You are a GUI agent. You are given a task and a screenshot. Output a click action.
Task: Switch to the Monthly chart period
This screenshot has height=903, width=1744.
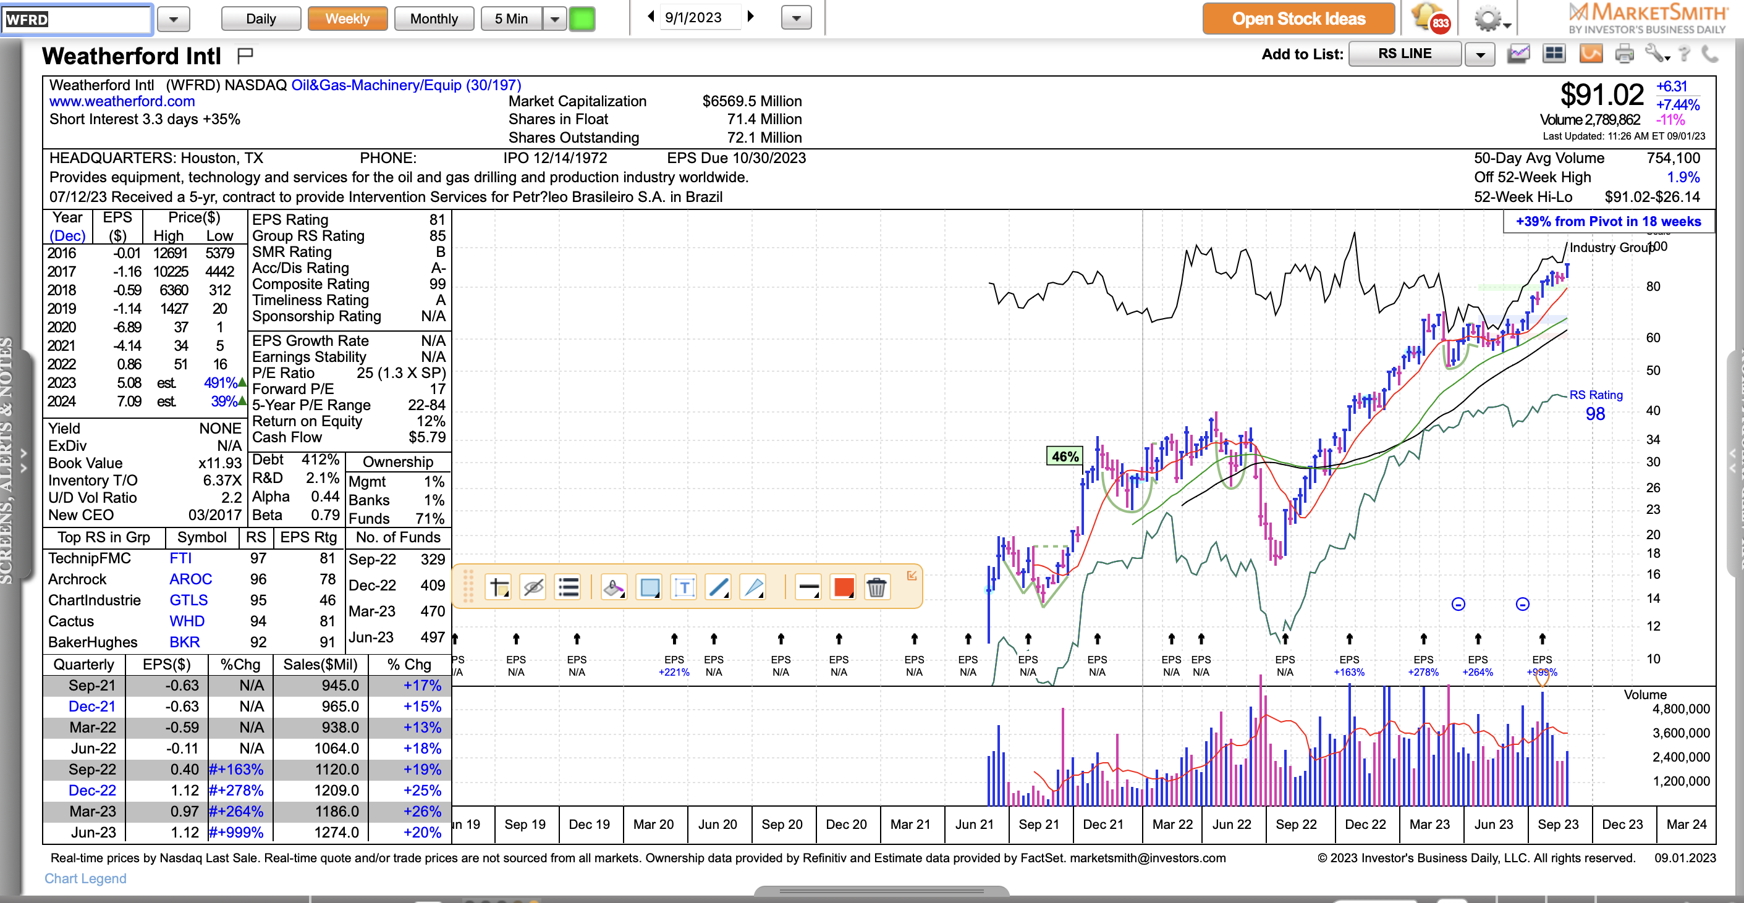(434, 19)
